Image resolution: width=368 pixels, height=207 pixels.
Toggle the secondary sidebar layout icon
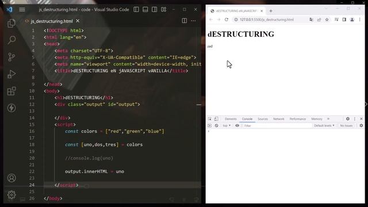pyautogui.click(x=155, y=9)
